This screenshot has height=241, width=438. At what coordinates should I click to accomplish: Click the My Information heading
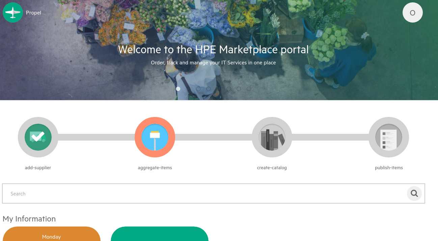29,219
